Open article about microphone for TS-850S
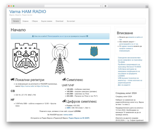This screenshot has width=155, height=131. click(x=130, y=60)
